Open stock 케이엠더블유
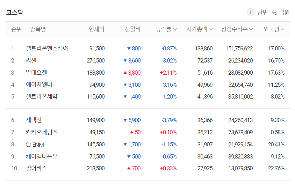 [x=41, y=157]
